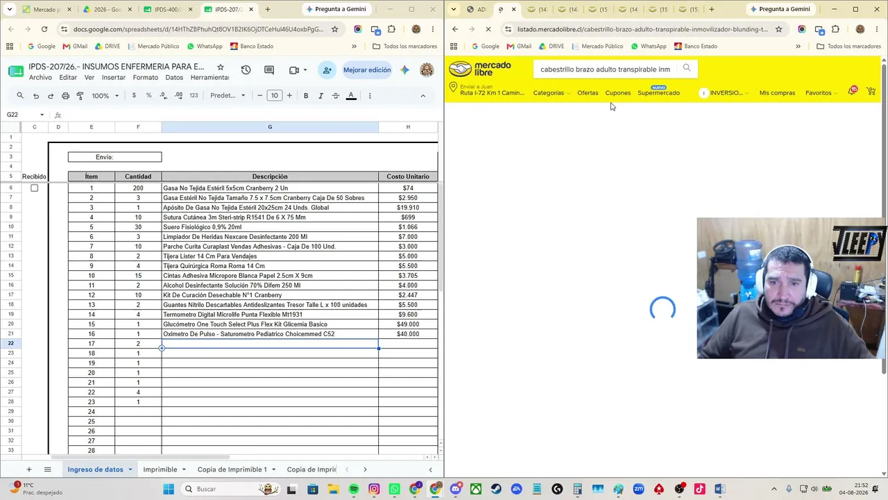This screenshot has height=500, width=888.
Task: Select cell with Glucómetro One Touch description
Action: (x=270, y=324)
